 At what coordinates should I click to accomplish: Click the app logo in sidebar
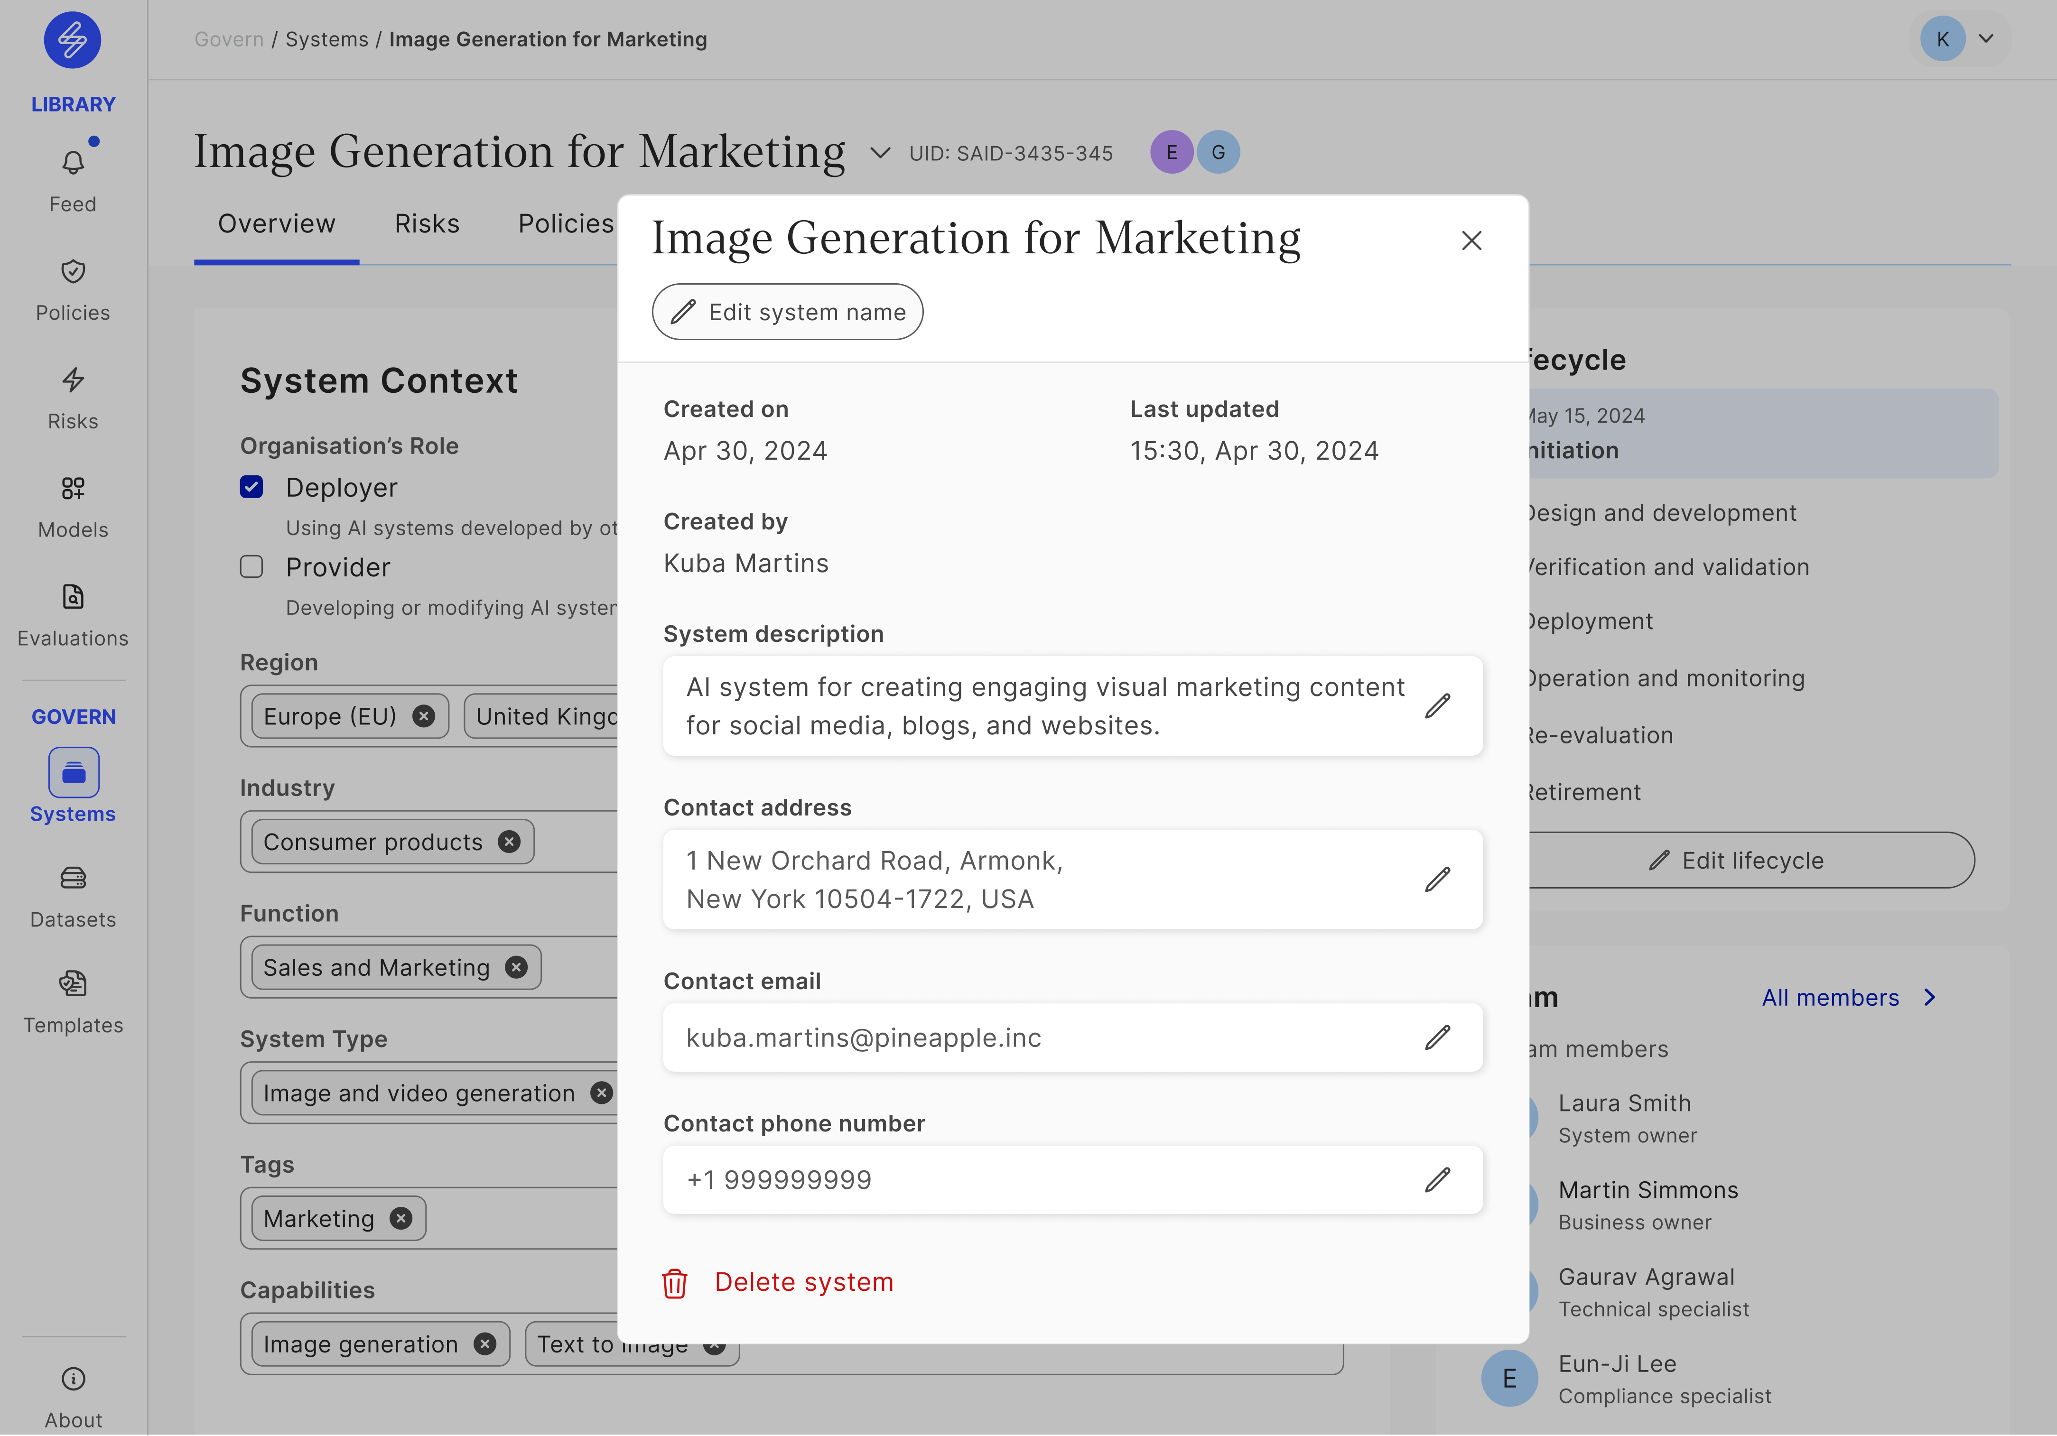[73, 40]
